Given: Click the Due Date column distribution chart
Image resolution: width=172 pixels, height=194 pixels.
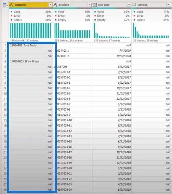Looking at the screenshot, I should 111,30.
